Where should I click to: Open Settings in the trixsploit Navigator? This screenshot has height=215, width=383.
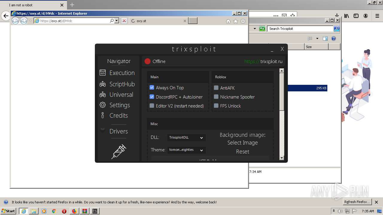pyautogui.click(x=119, y=105)
